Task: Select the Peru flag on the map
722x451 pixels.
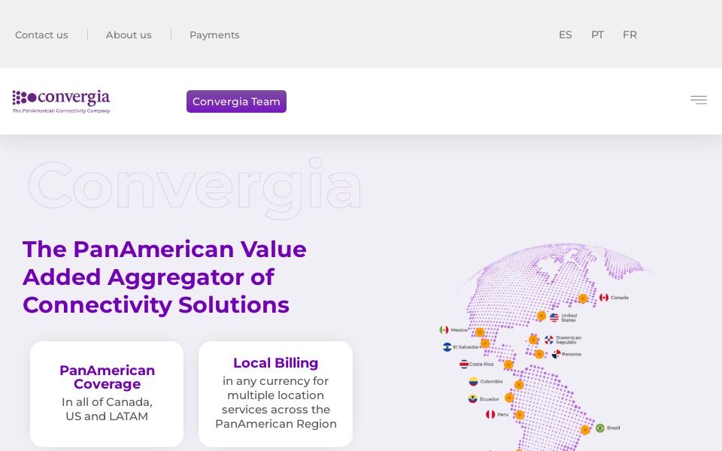Action: coord(490,413)
